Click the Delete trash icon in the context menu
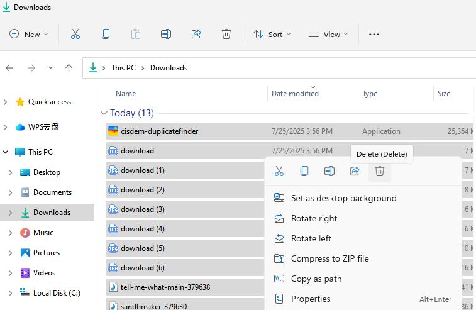The width and height of the screenshot is (476, 310). coord(380,171)
